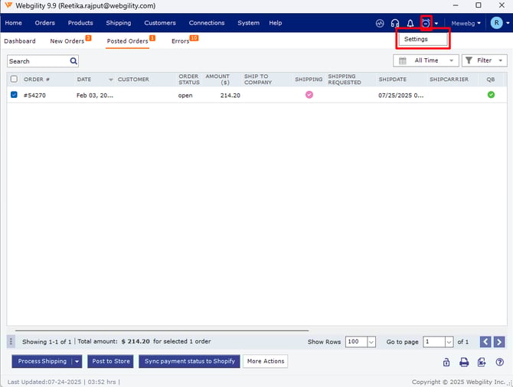Viewport: 513px width, 387px height.
Task: Click the activity monitor pulse icon
Action: (x=380, y=24)
